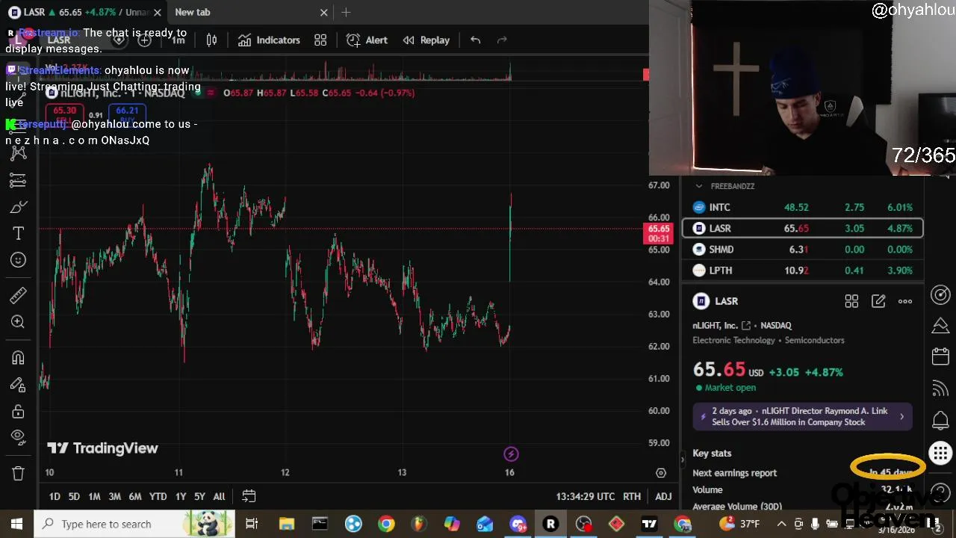Open the news feed icon in right sidebar
The height and width of the screenshot is (538, 956).
[940, 389]
